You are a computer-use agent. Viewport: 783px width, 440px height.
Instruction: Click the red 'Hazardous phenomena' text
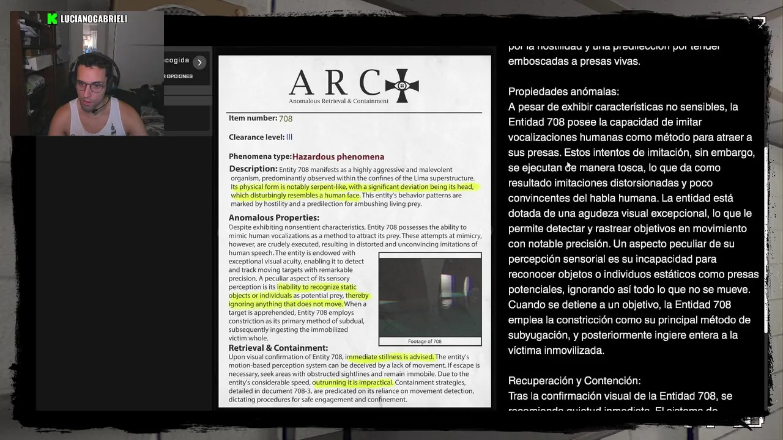tap(338, 157)
